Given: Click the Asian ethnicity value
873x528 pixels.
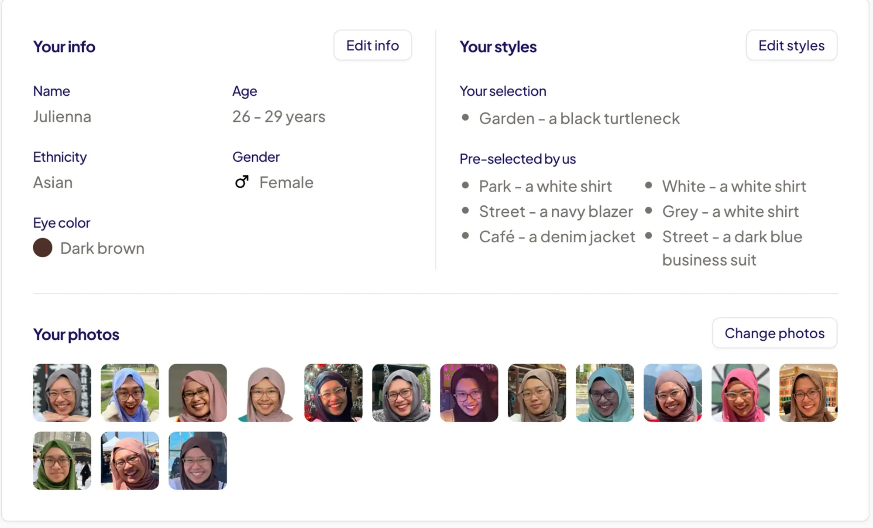Looking at the screenshot, I should 52,182.
